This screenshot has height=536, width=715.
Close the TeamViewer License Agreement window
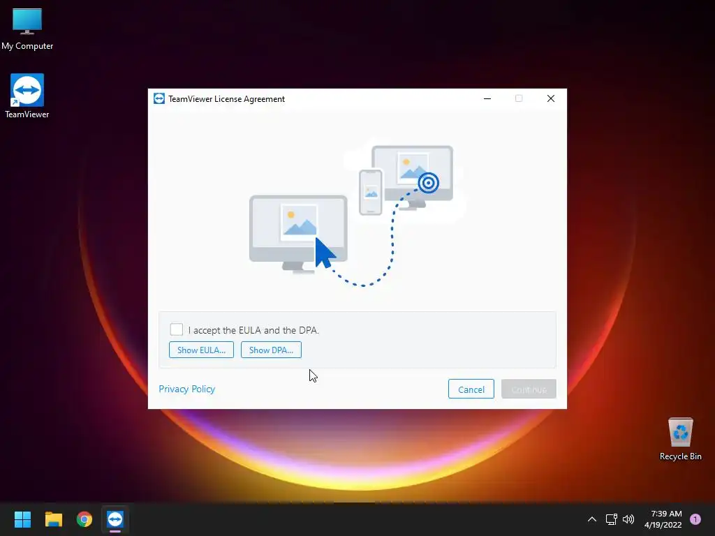[550, 98]
